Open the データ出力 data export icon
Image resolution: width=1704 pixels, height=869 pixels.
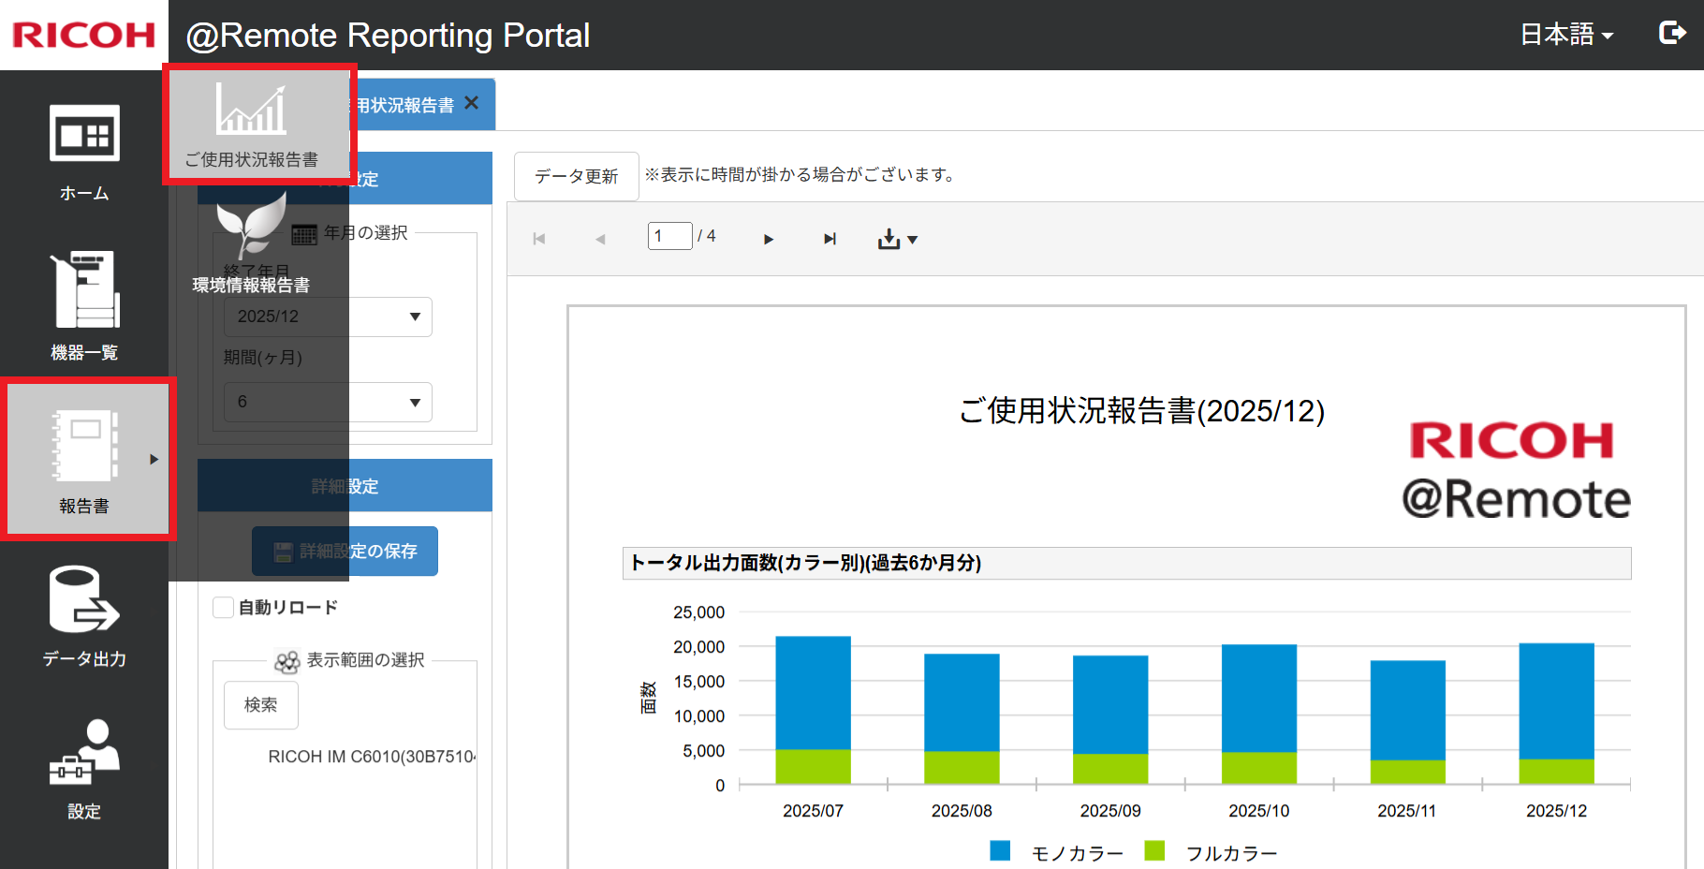tap(84, 616)
